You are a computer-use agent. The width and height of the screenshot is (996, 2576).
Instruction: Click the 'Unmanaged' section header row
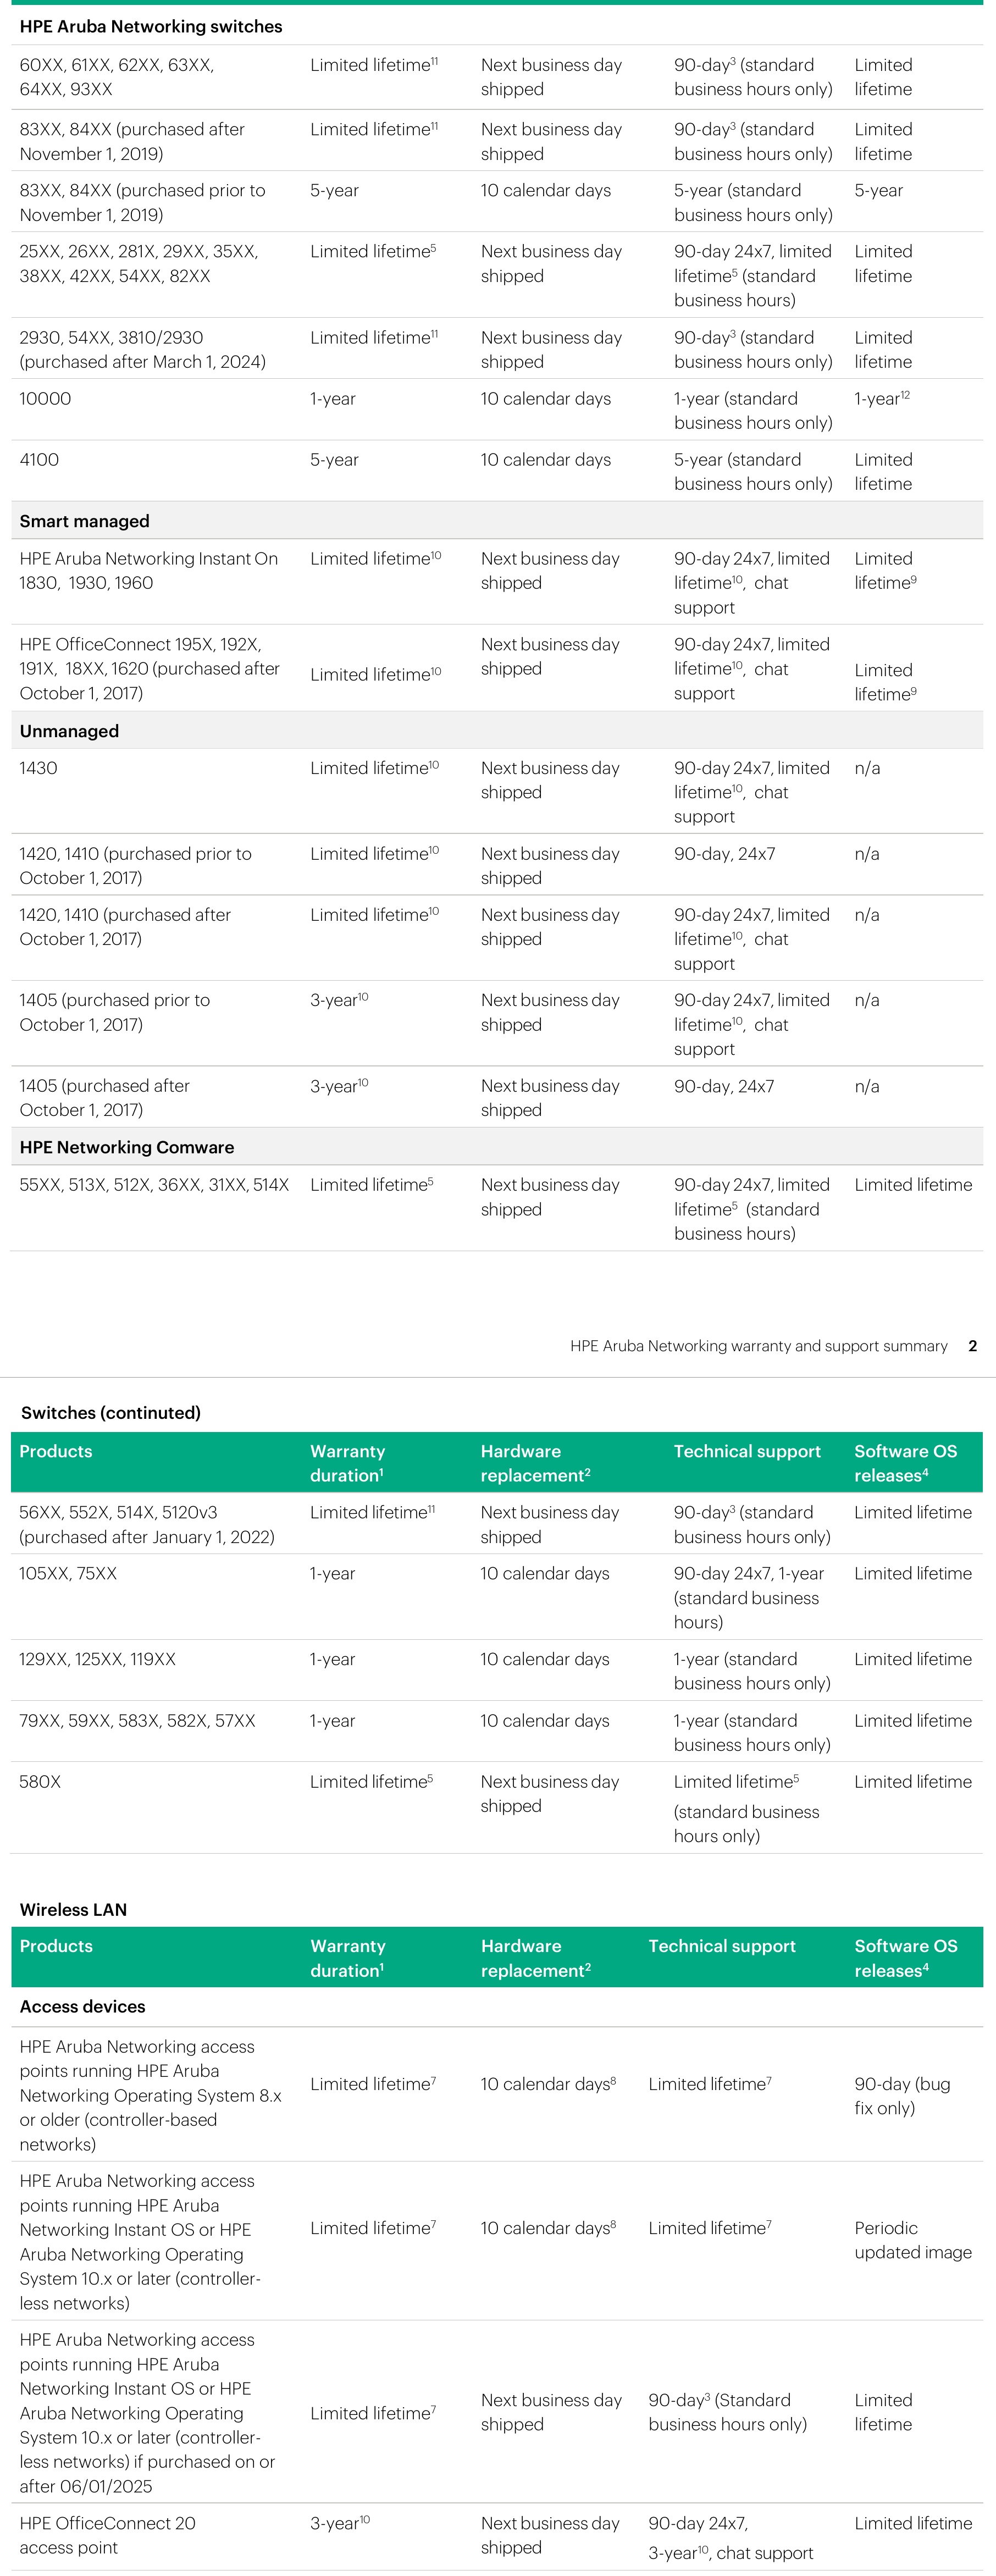point(497,731)
